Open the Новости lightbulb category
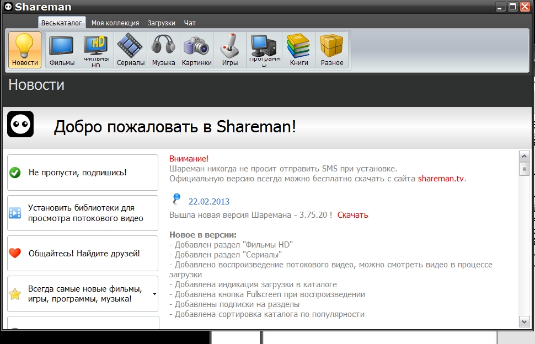 click(x=25, y=50)
